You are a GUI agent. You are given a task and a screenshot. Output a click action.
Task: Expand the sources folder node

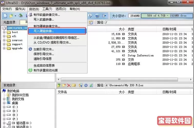pyautogui.click(x=4, y=40)
